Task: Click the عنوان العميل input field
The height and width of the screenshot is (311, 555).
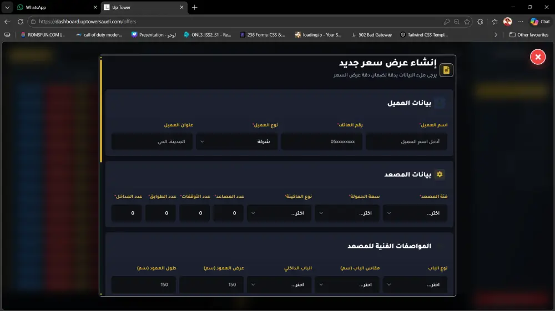Action: (152, 141)
